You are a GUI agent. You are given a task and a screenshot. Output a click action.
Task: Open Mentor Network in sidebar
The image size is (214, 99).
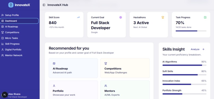tap(19, 55)
